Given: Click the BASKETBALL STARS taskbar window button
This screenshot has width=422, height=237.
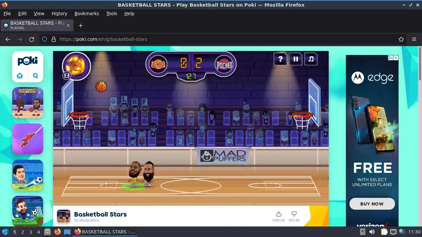Looking at the screenshot, I should point(105,232).
